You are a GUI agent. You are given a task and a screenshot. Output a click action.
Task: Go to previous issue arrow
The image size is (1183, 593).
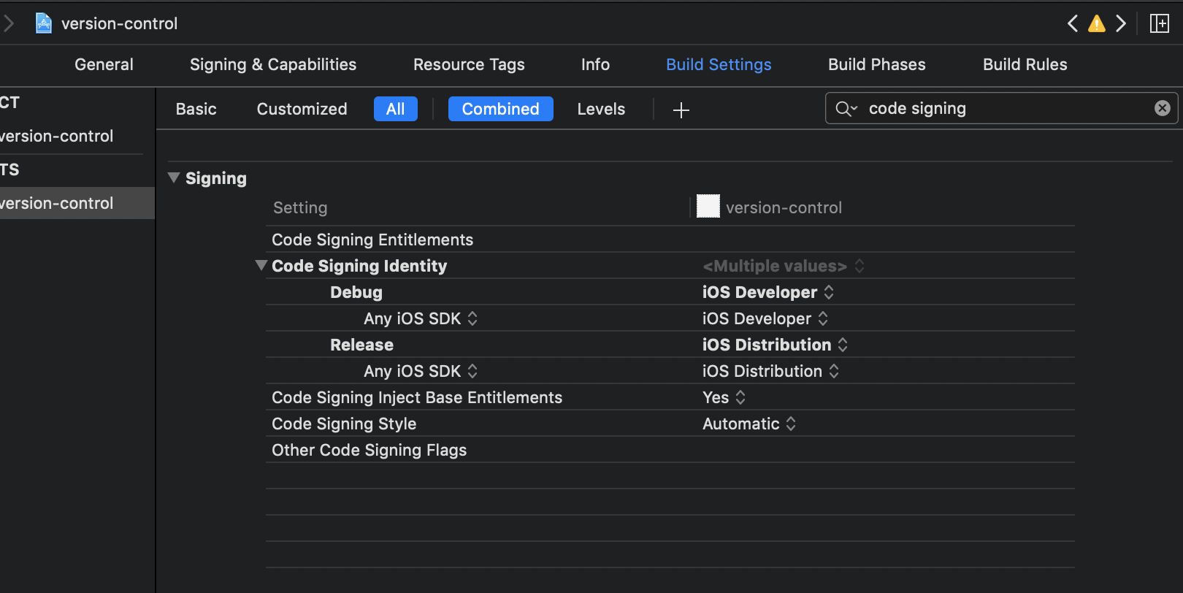pyautogui.click(x=1072, y=23)
